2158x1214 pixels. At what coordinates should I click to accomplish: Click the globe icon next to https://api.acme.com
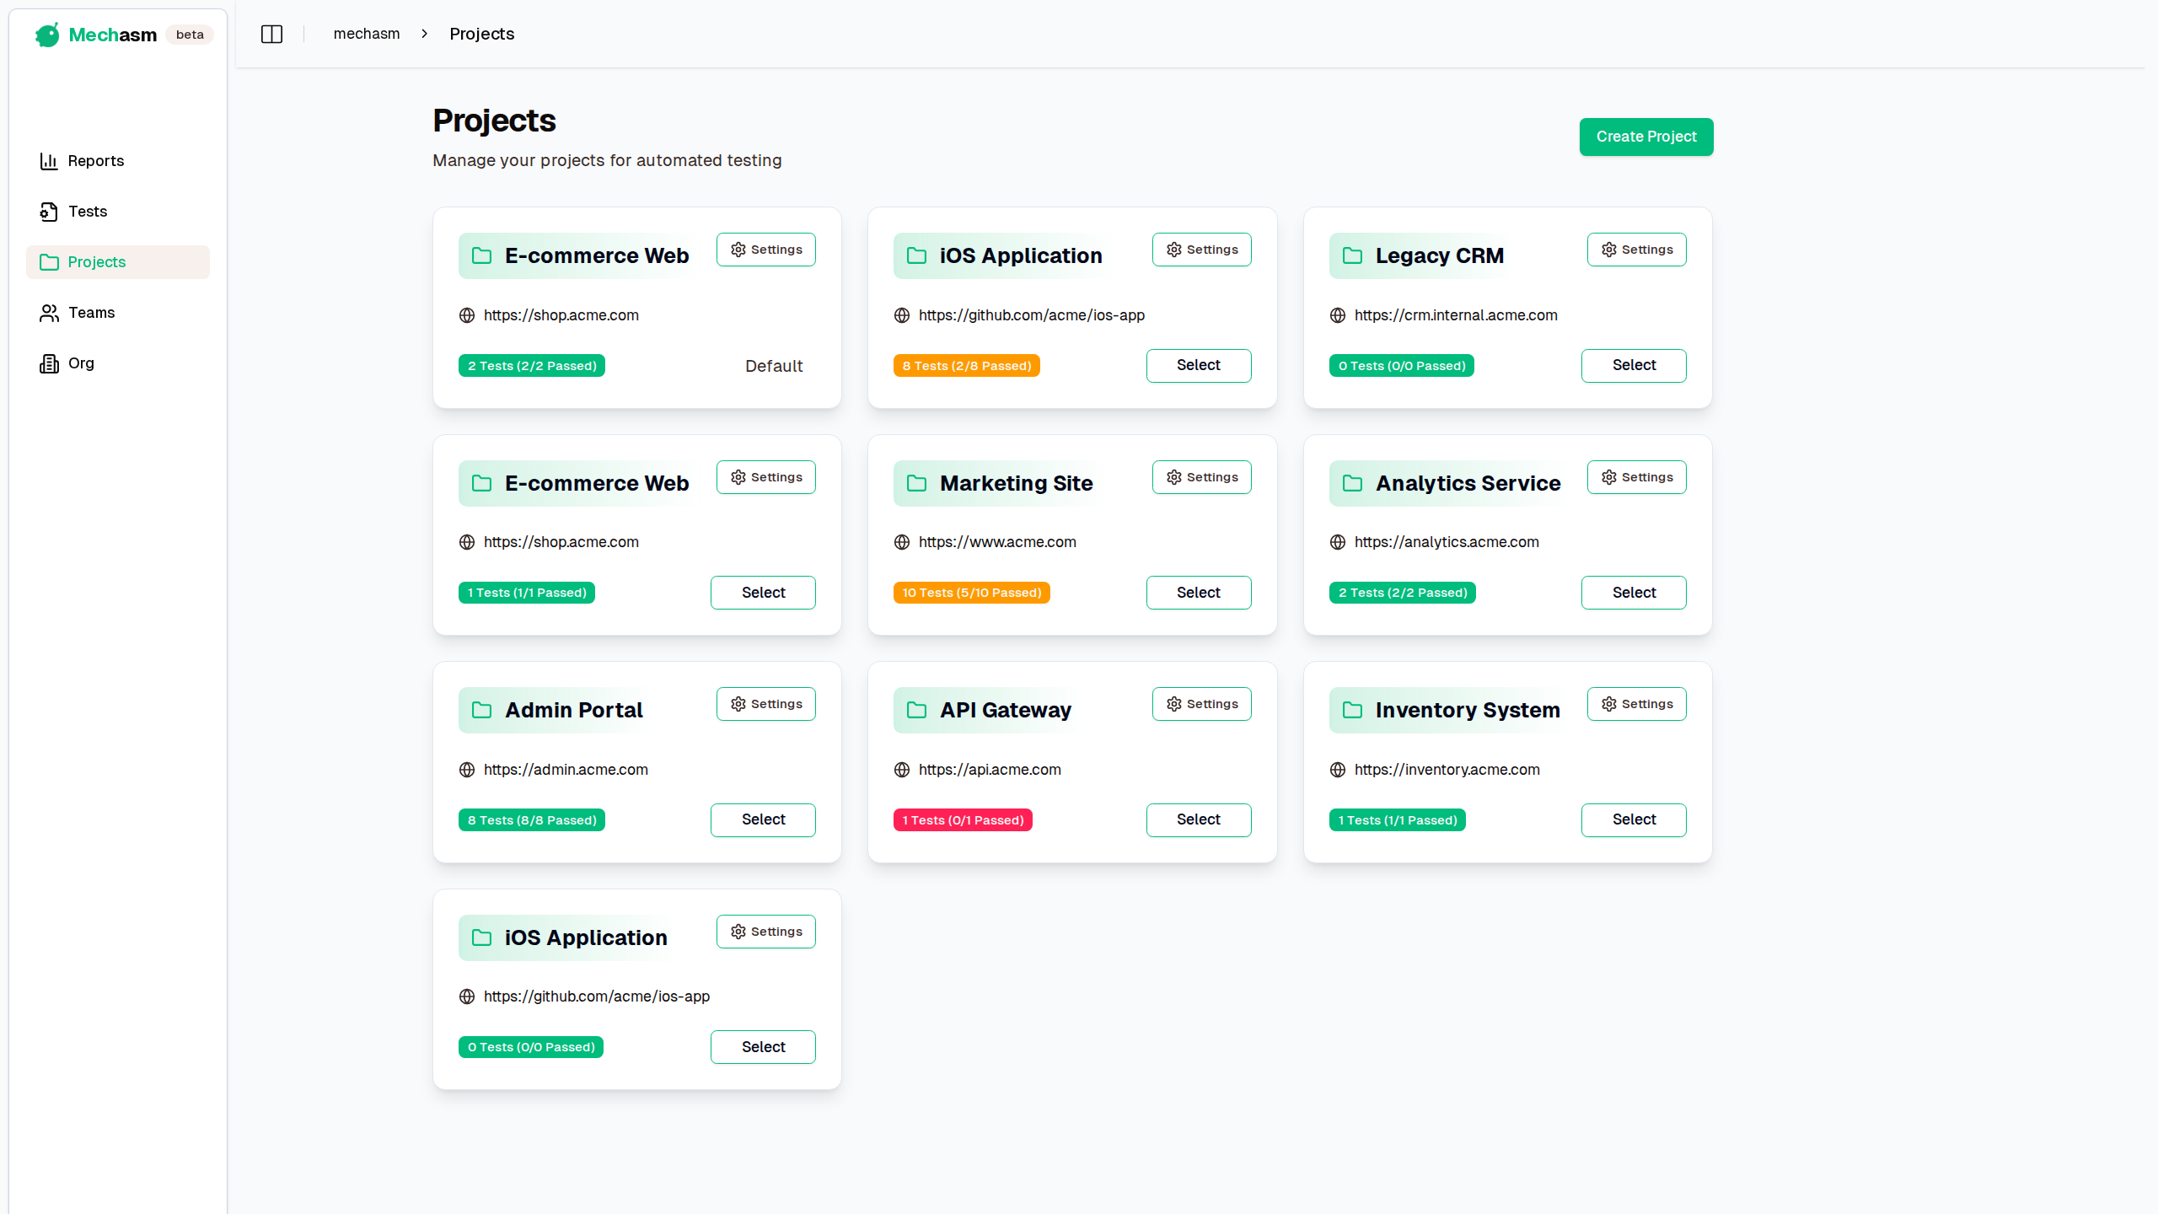tap(901, 769)
